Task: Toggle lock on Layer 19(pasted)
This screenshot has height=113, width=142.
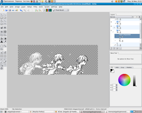Action: [122, 37]
